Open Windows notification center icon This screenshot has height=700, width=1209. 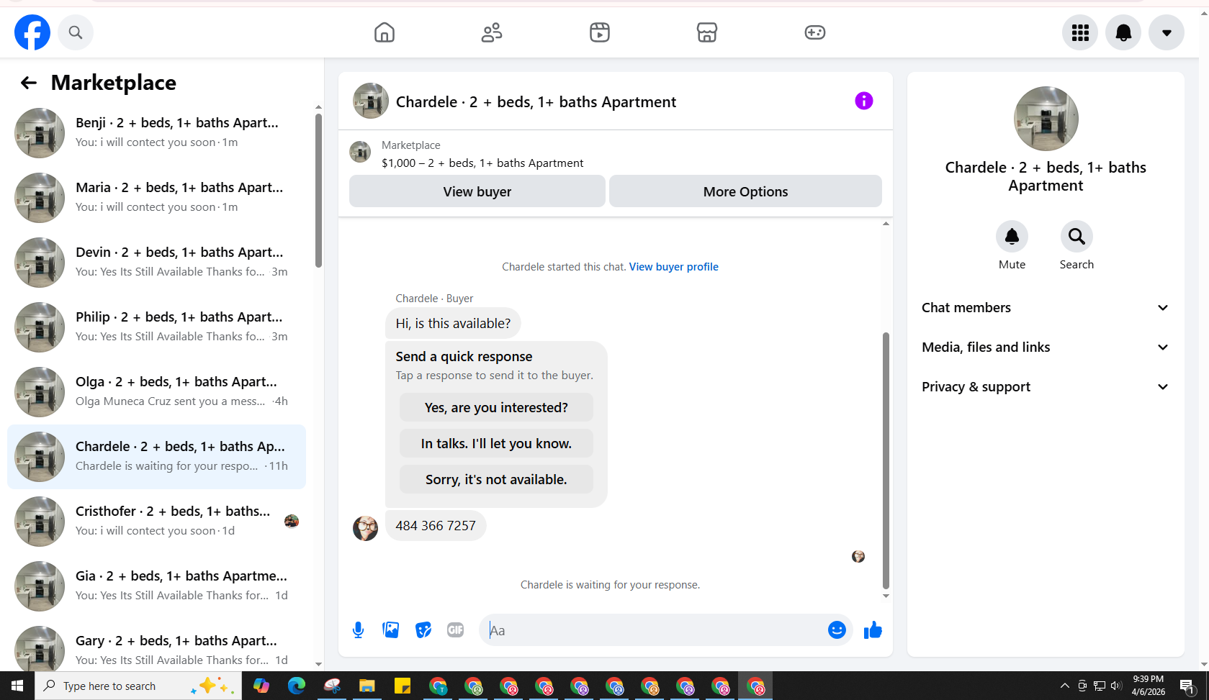tap(1187, 686)
